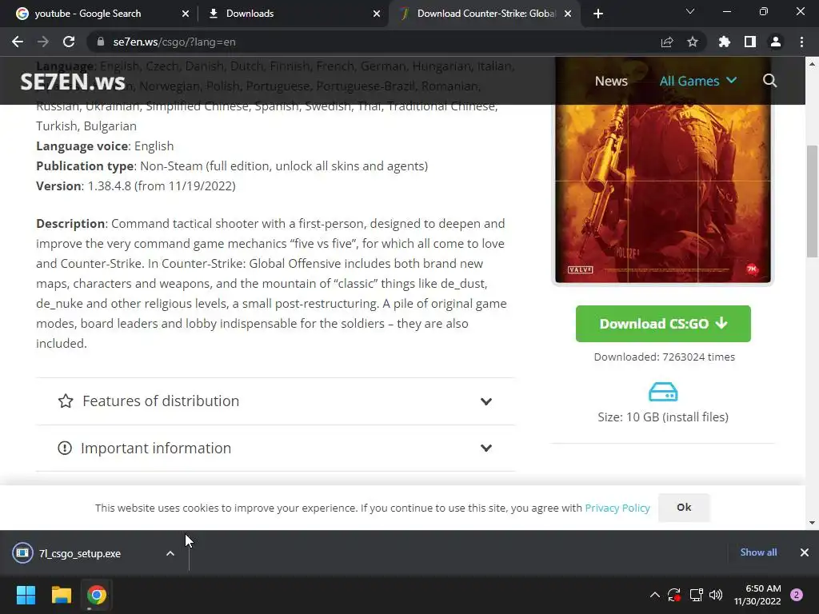Expand the All Games menu

tap(697, 81)
